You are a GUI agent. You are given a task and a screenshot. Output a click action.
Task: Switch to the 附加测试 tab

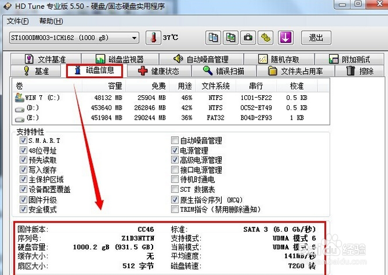tap(349, 60)
